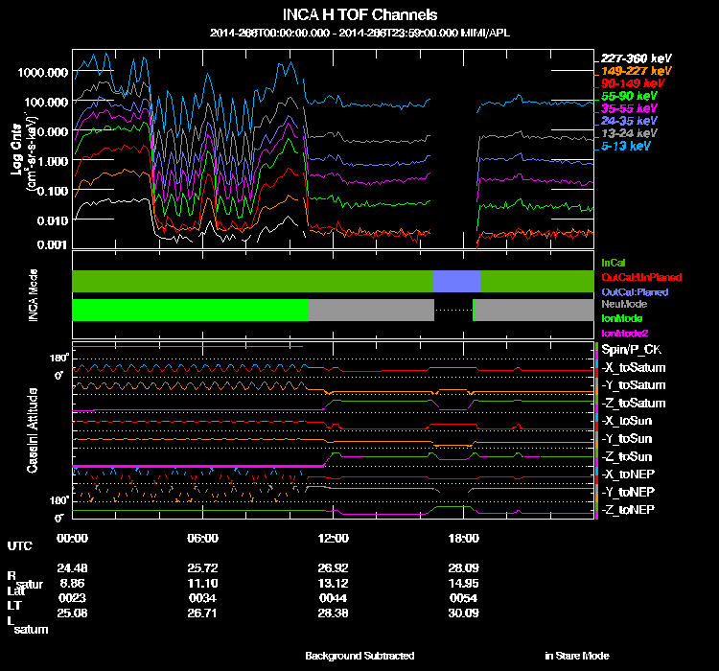Select the 24-35 keV legend label
719x671 pixels.
(x=629, y=121)
